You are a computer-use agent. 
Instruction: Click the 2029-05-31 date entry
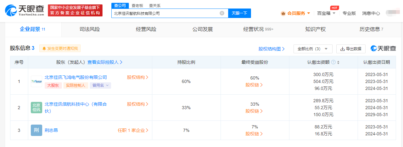pos(377,115)
